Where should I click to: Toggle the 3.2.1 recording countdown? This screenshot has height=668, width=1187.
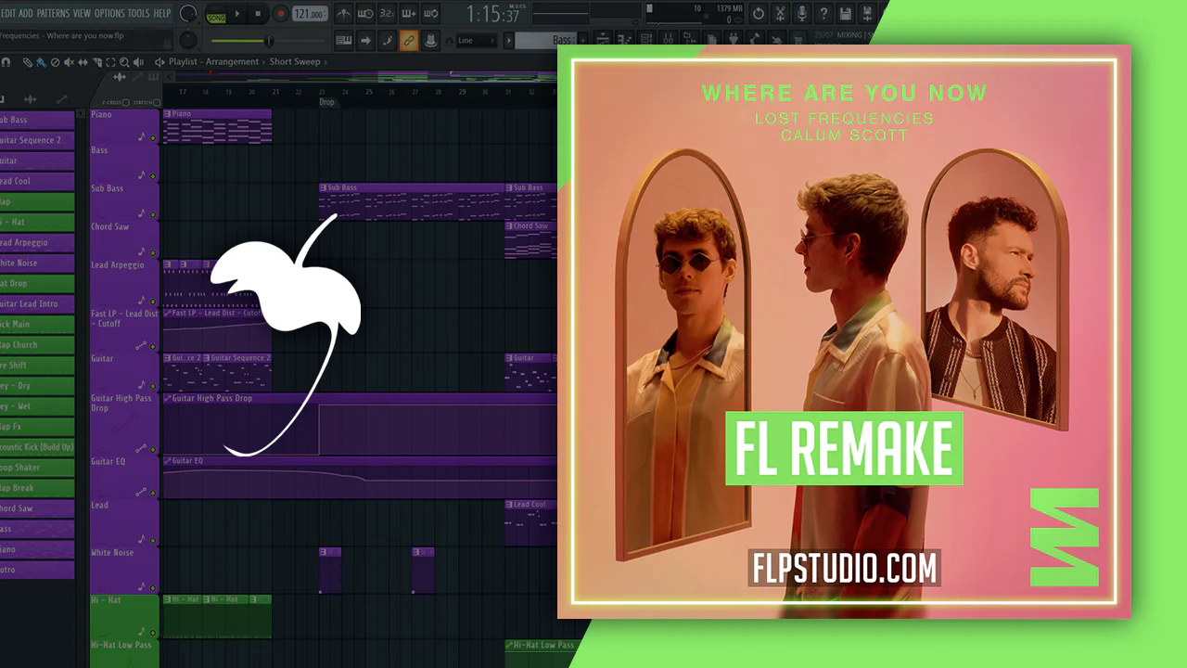click(387, 14)
